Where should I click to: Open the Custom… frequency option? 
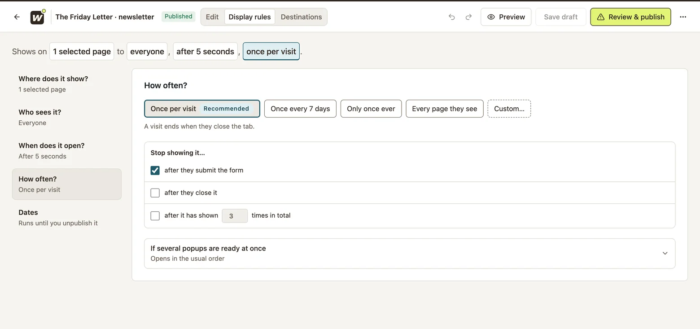coord(509,109)
